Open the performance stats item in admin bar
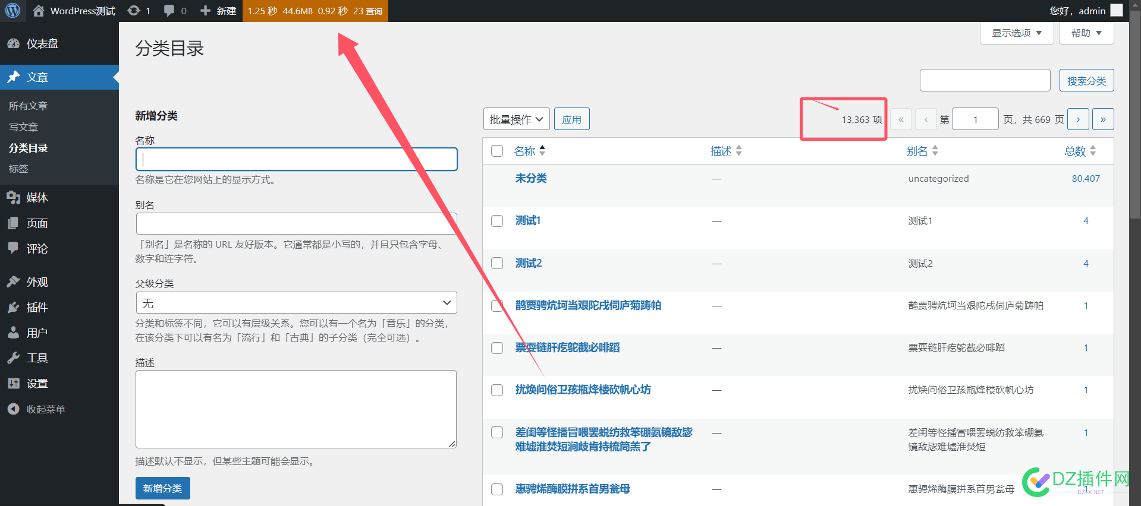This screenshot has width=1141, height=506. point(315,11)
